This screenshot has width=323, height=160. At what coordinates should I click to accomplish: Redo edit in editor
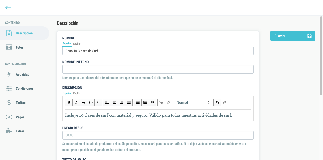pyautogui.click(x=225, y=102)
